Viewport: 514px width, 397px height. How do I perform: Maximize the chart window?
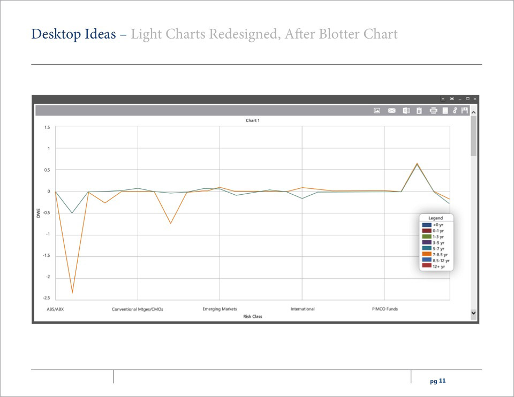point(467,99)
